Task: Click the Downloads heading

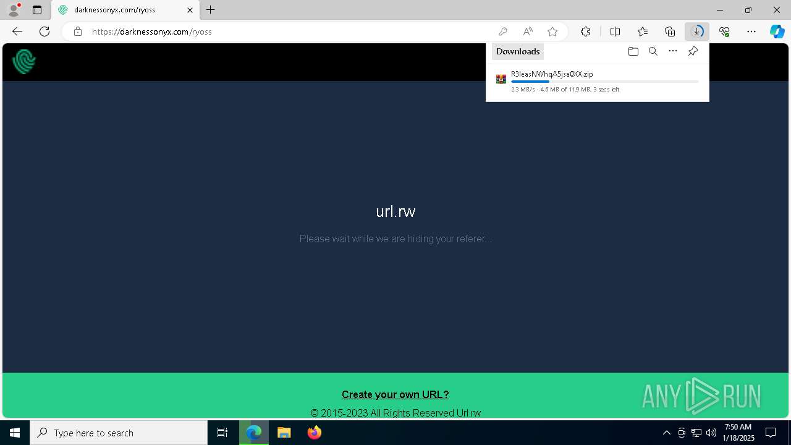Action: click(x=518, y=51)
